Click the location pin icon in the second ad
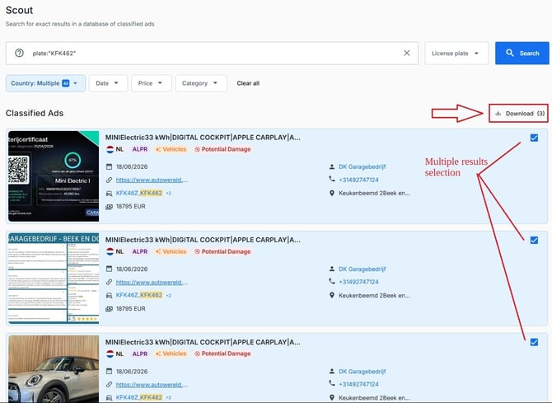The height and width of the screenshot is (403, 552). 332,295
